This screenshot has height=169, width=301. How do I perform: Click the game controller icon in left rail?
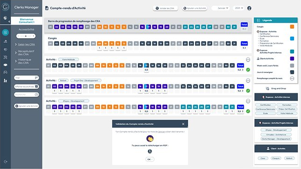tap(6, 72)
